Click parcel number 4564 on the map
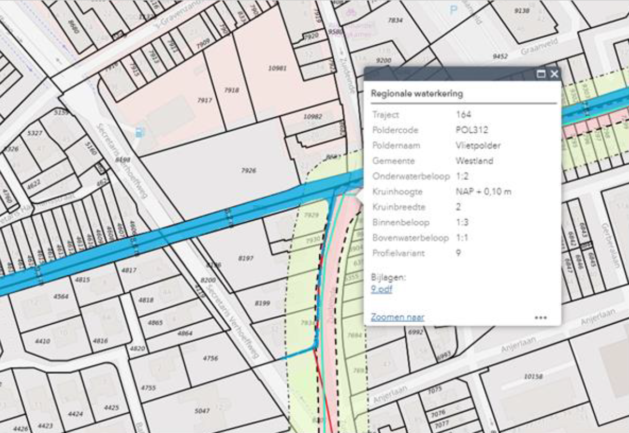This screenshot has height=433, width=629. (61, 296)
